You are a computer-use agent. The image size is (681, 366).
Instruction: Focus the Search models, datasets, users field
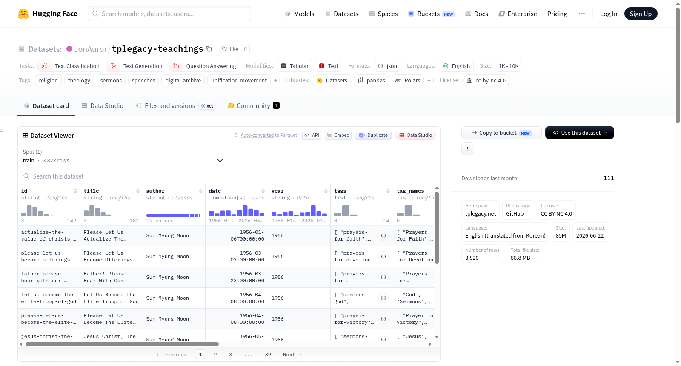[x=169, y=14]
